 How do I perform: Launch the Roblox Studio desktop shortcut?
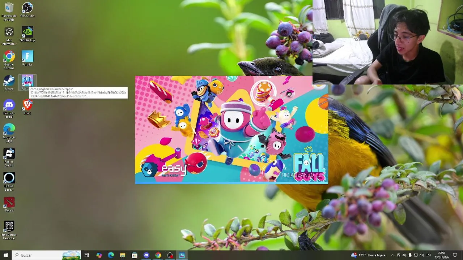click(9, 157)
